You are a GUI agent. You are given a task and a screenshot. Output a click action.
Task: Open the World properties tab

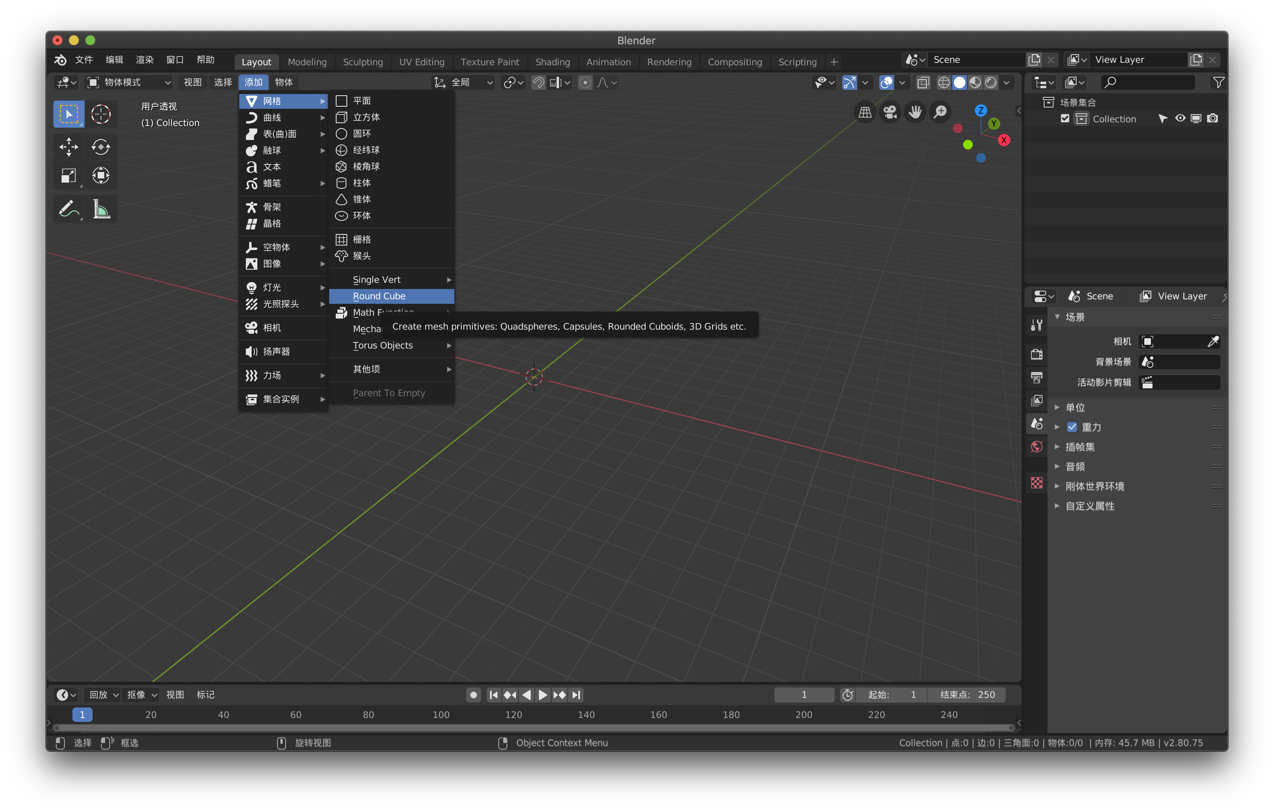[x=1036, y=447]
